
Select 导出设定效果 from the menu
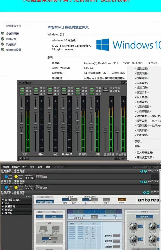[144, 158]
